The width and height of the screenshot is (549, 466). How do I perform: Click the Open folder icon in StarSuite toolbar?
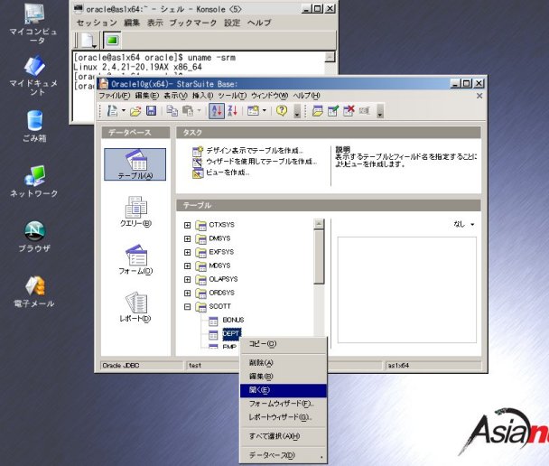pyautogui.click(x=135, y=111)
